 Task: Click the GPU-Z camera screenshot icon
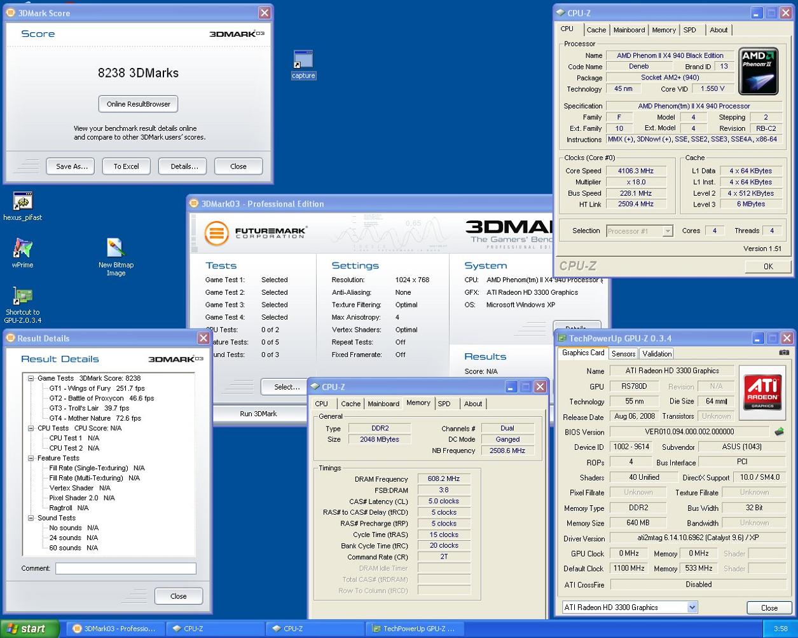click(x=784, y=353)
